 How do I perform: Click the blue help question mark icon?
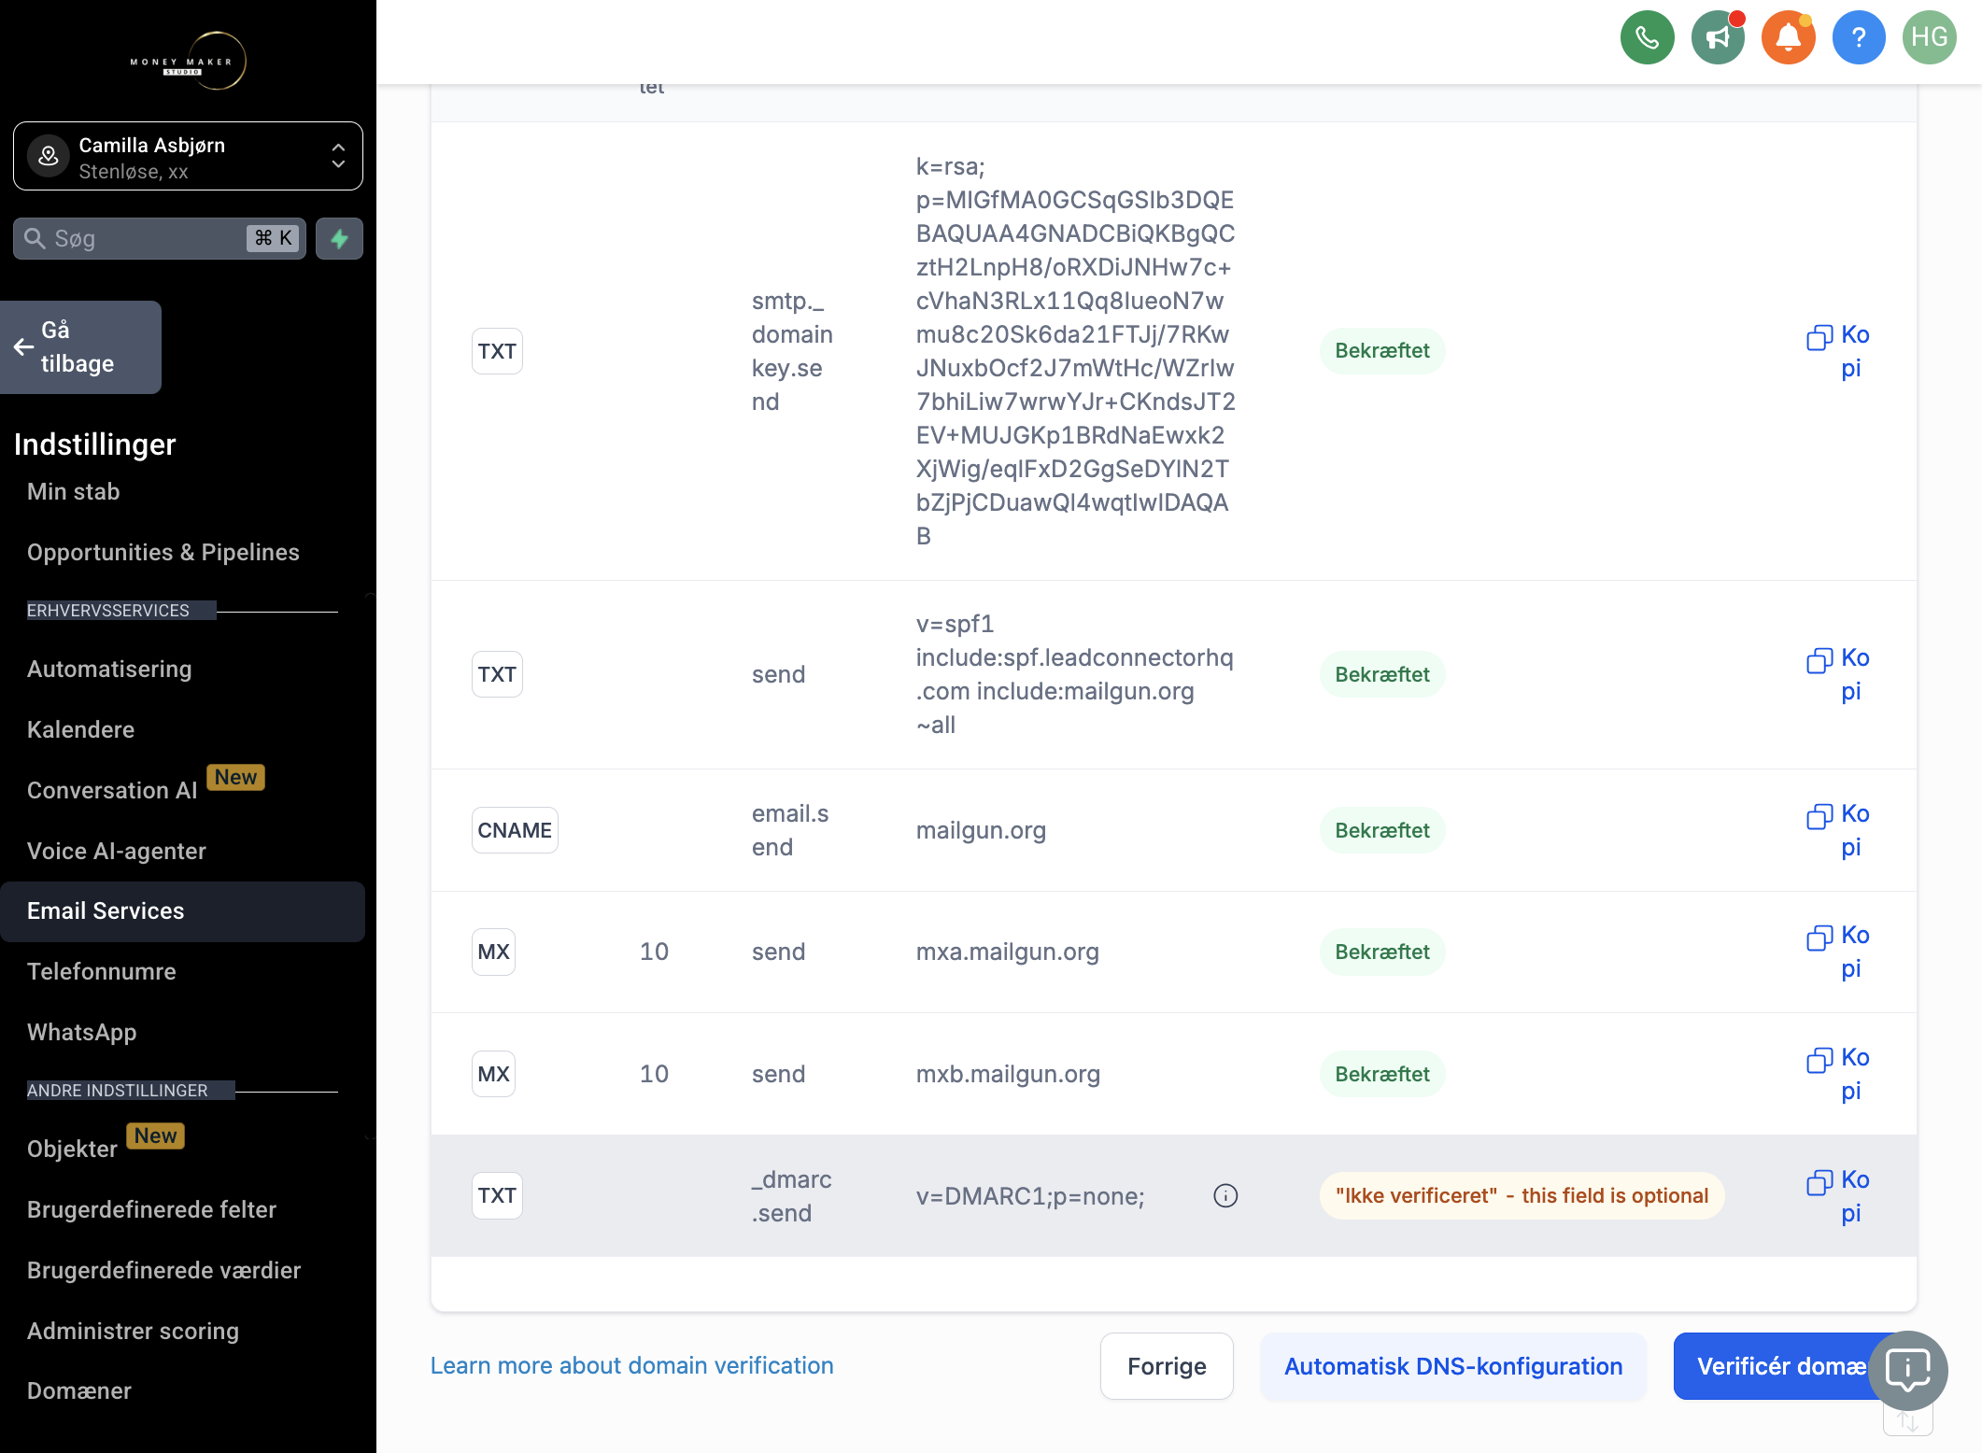[x=1859, y=37]
